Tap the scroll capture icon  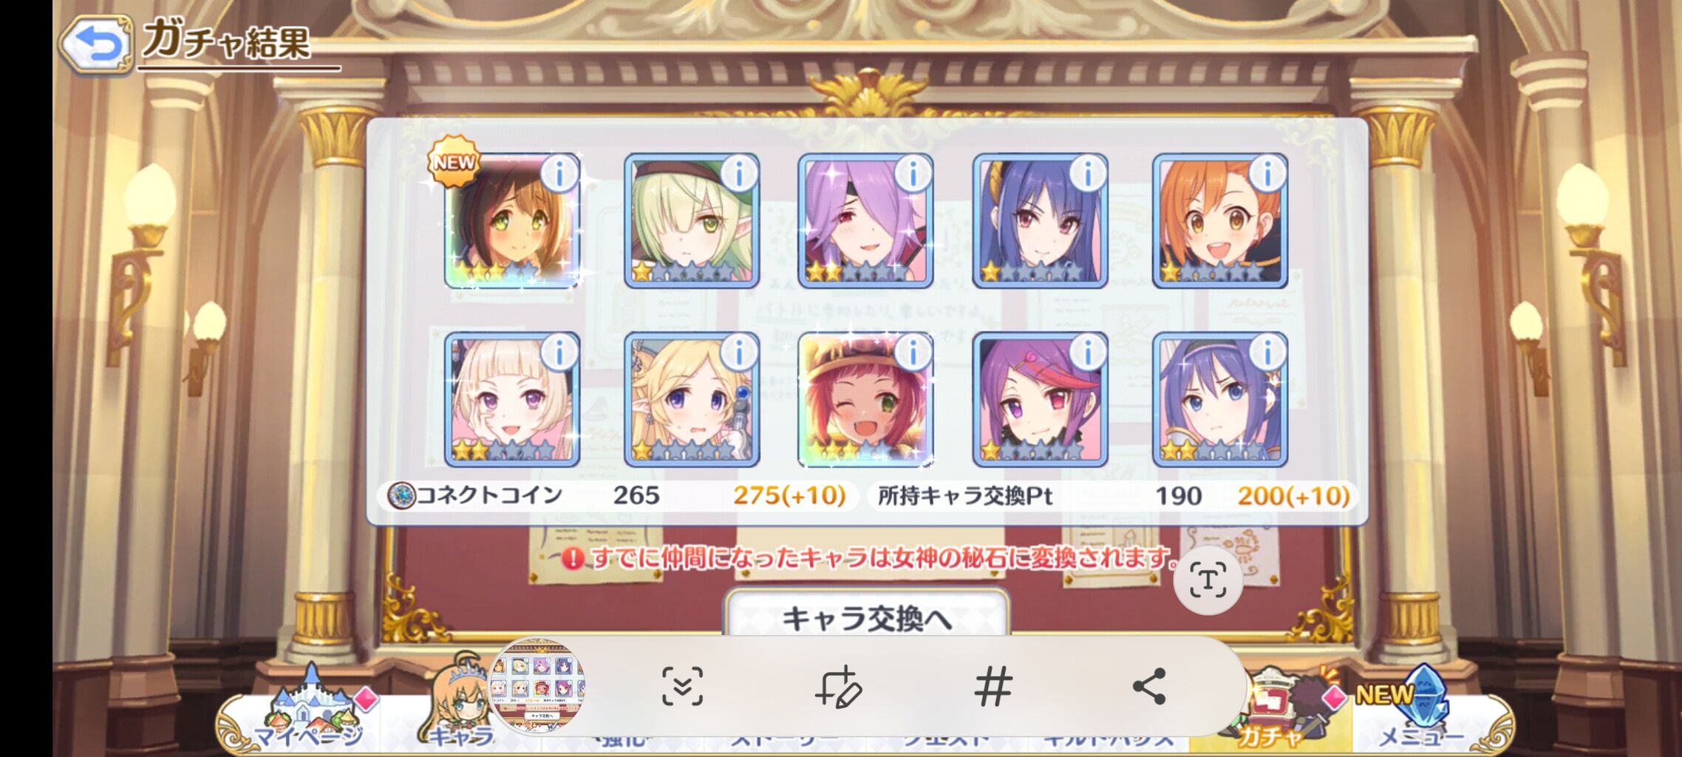[x=681, y=687]
